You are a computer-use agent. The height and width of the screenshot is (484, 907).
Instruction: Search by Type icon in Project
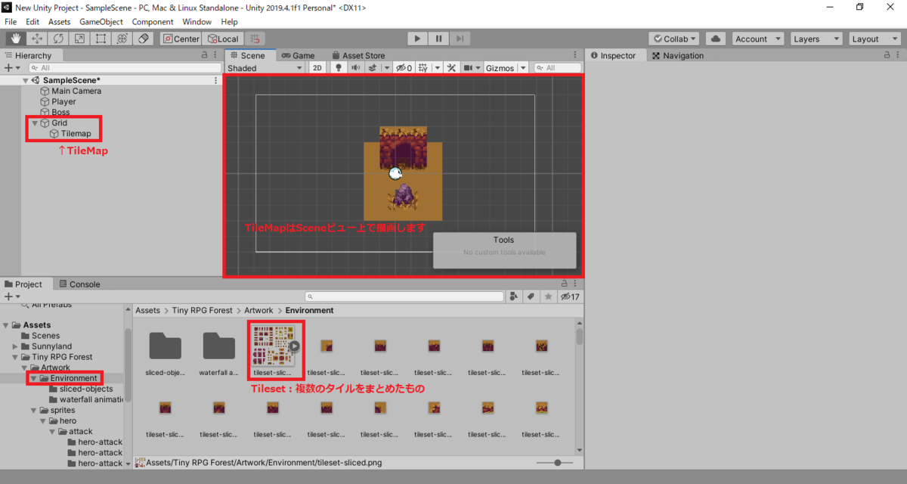point(515,296)
